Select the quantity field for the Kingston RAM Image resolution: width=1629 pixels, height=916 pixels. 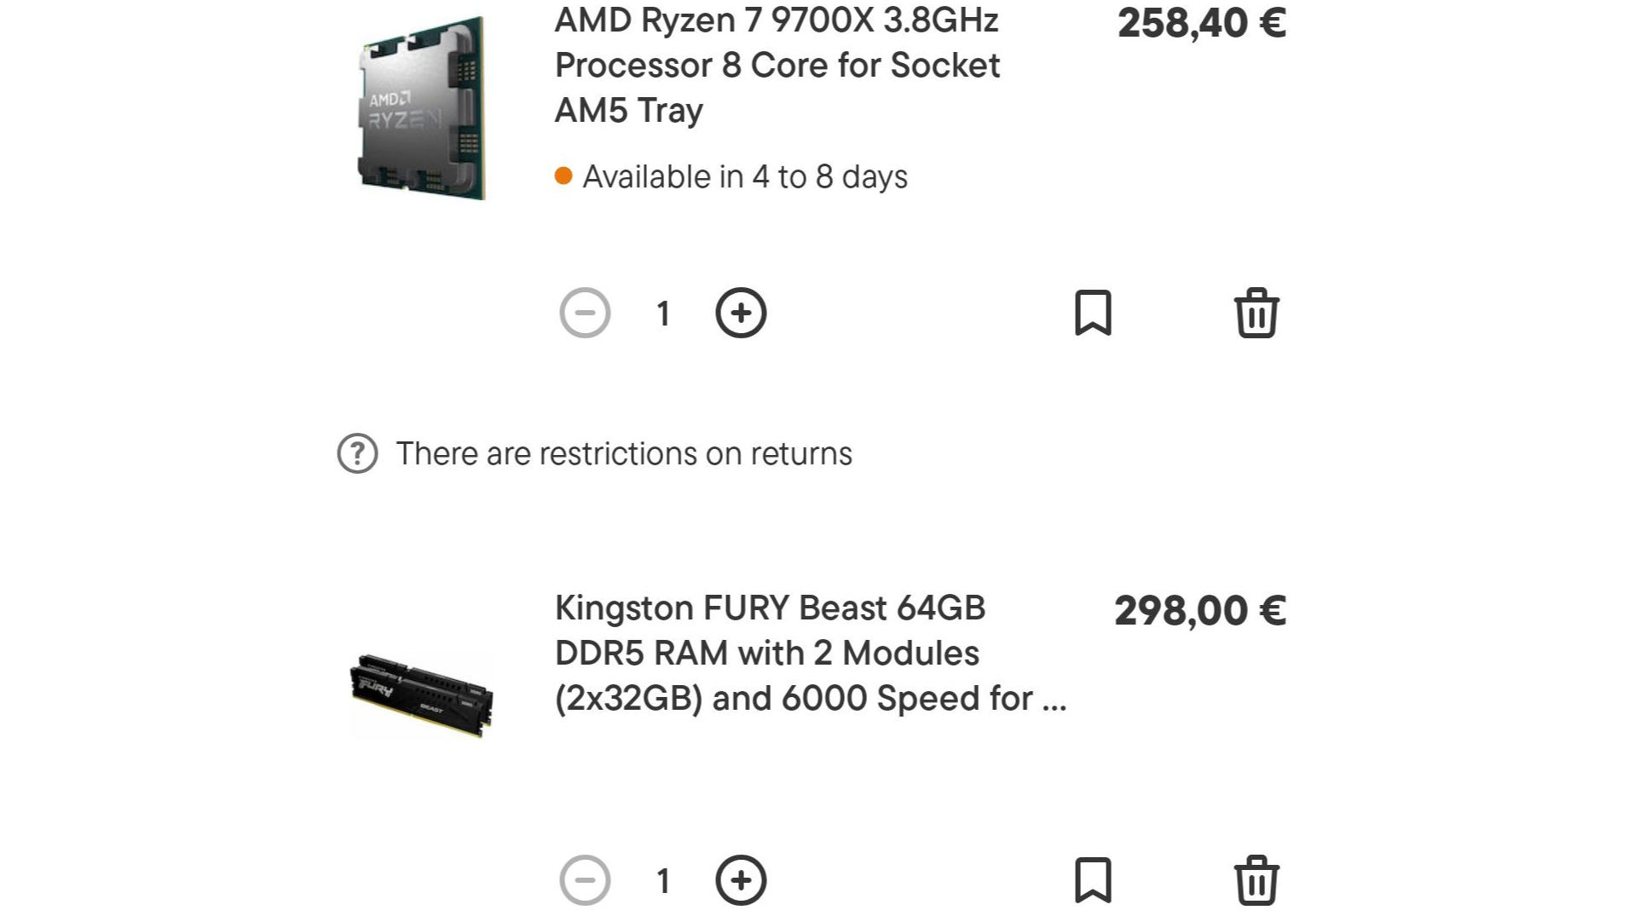click(x=663, y=880)
